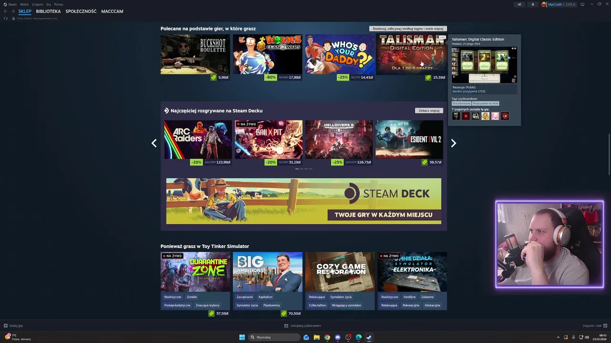This screenshot has height=343, width=611.
Task: Click the wallet balance 2,04 zł
Action: coord(570,4)
